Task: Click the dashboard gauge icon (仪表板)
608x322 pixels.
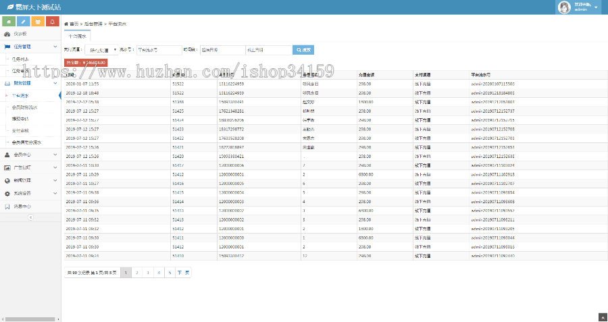Action: point(7,33)
